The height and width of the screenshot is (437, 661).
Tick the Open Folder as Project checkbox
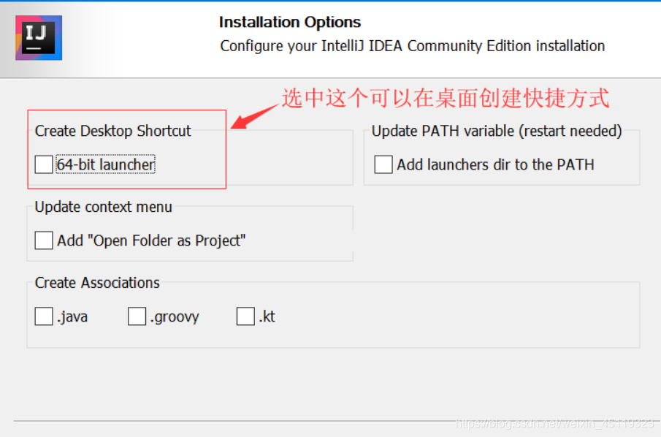tap(44, 240)
